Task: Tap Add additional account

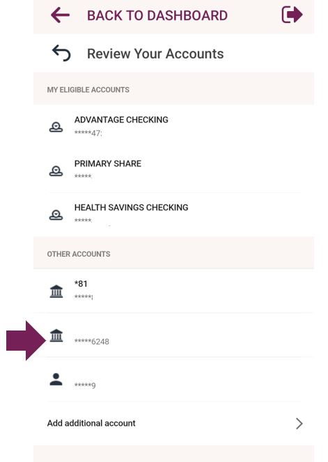Action: [x=173, y=424]
